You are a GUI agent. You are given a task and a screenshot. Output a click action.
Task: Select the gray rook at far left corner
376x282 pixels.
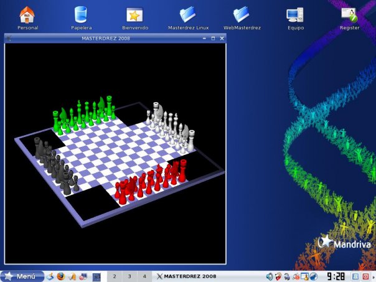click(37, 148)
